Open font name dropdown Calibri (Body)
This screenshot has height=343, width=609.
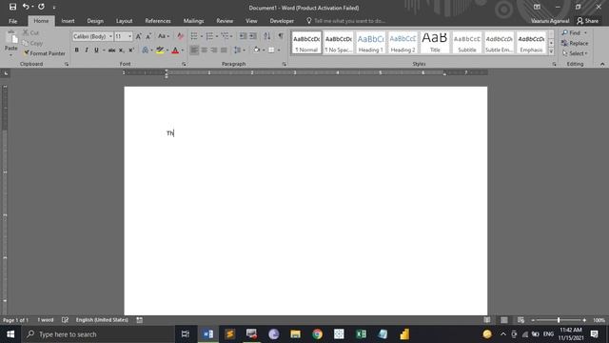pyautogui.click(x=110, y=36)
